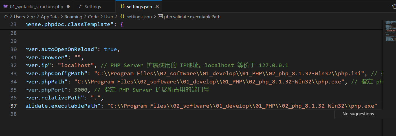Place cursor on ver.relativePath key
Image resolution: width=396 pixels, height=136 pixels.
(x=55, y=98)
